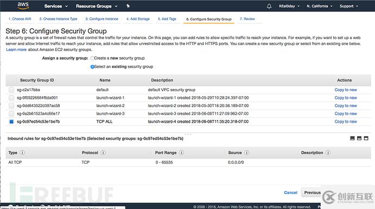Open the Resource Groups dropdown

click(97, 6)
